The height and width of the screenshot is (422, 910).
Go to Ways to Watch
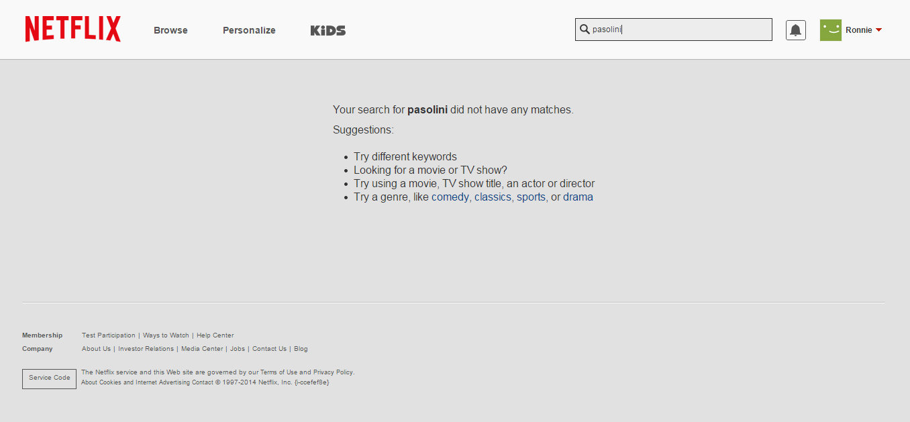166,335
